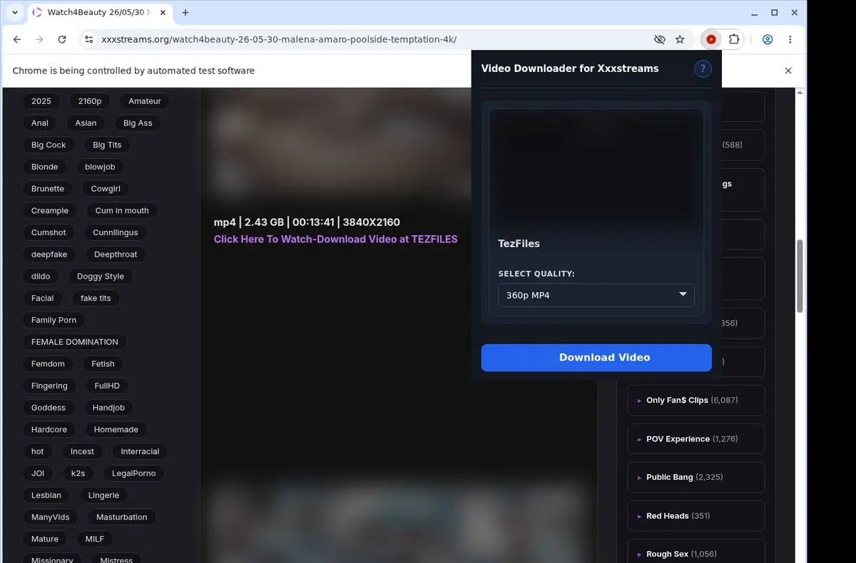This screenshot has width=856, height=563.
Task: Open the tab search chevron in Chrome
Action: tap(15, 12)
